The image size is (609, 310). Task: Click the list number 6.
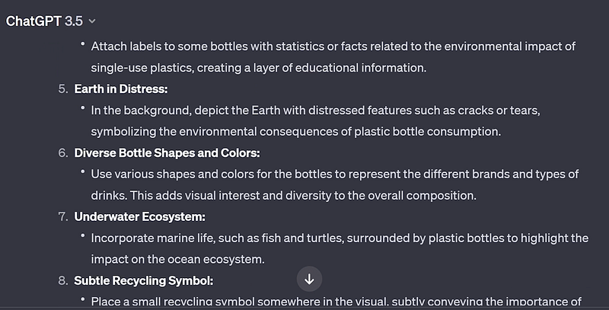[x=63, y=152]
